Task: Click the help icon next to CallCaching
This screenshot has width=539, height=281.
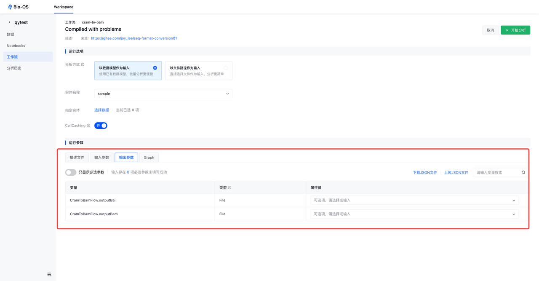Action: 88,126
